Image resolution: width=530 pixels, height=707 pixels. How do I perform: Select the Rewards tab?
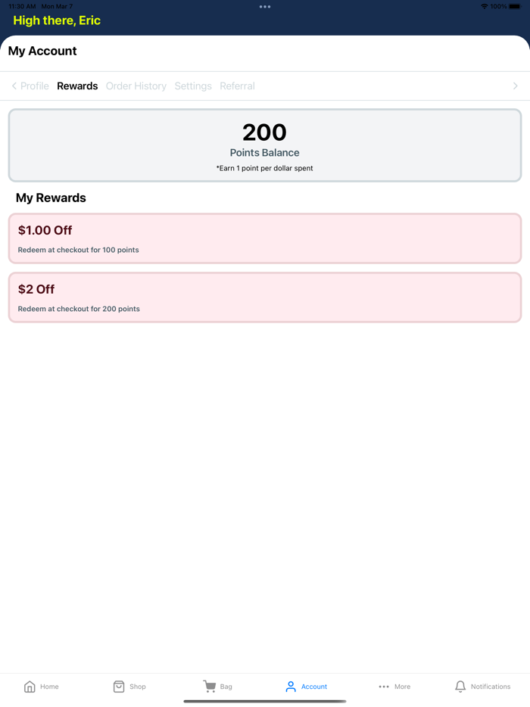[x=77, y=86]
